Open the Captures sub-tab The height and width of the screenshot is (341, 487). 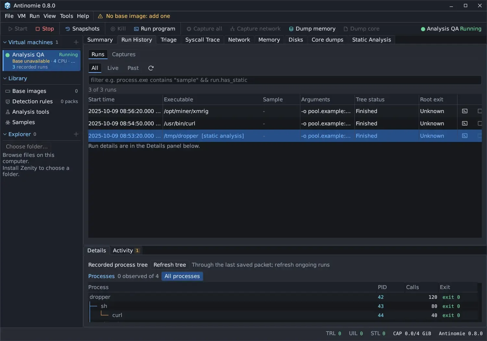point(124,54)
